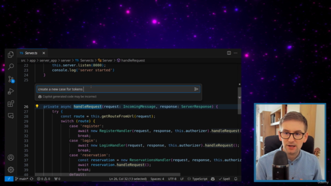
Task: Click the Copilot status icon in status bar
Action: 213,179
